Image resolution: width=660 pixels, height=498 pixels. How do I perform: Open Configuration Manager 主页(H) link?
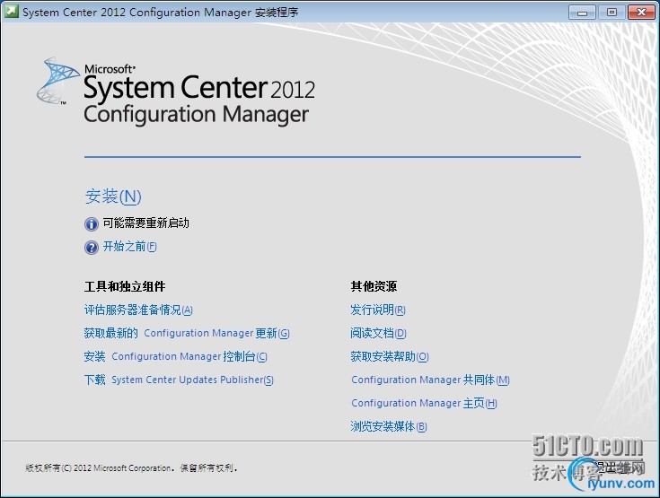(424, 404)
